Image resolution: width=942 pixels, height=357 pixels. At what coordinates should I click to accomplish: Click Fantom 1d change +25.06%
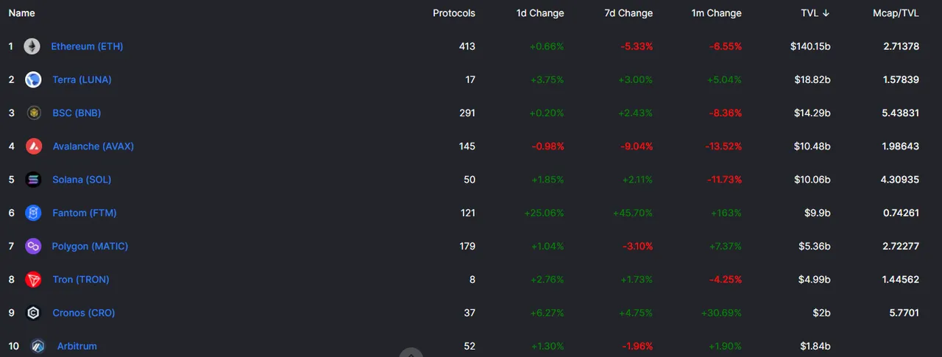click(544, 213)
